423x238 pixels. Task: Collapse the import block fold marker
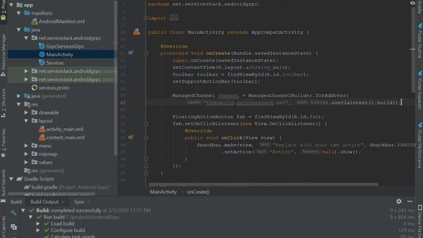click(145, 18)
